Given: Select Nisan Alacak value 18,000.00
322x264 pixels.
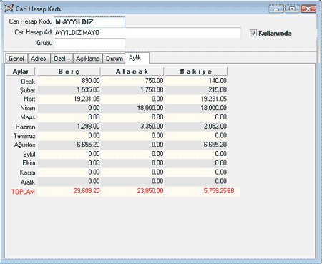Looking at the screenshot, I should tap(150, 108).
